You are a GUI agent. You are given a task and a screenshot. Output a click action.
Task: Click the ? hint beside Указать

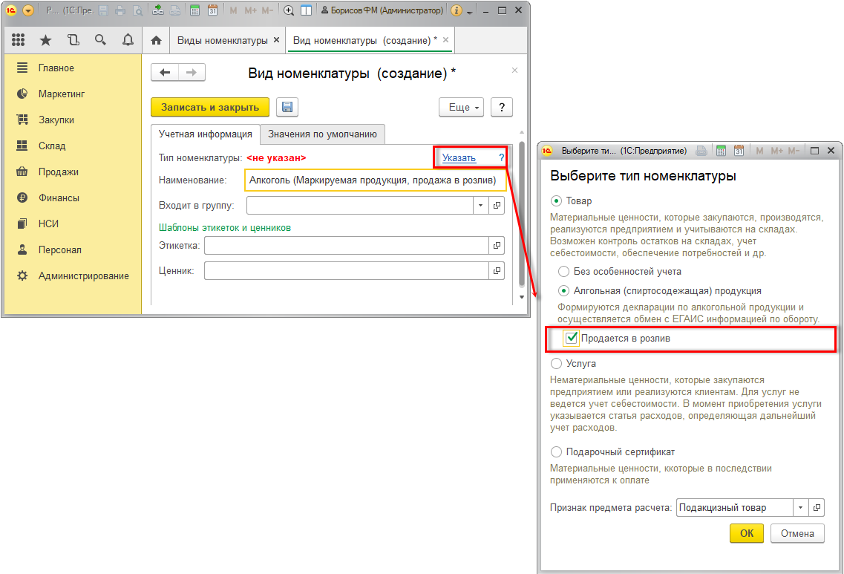[501, 157]
